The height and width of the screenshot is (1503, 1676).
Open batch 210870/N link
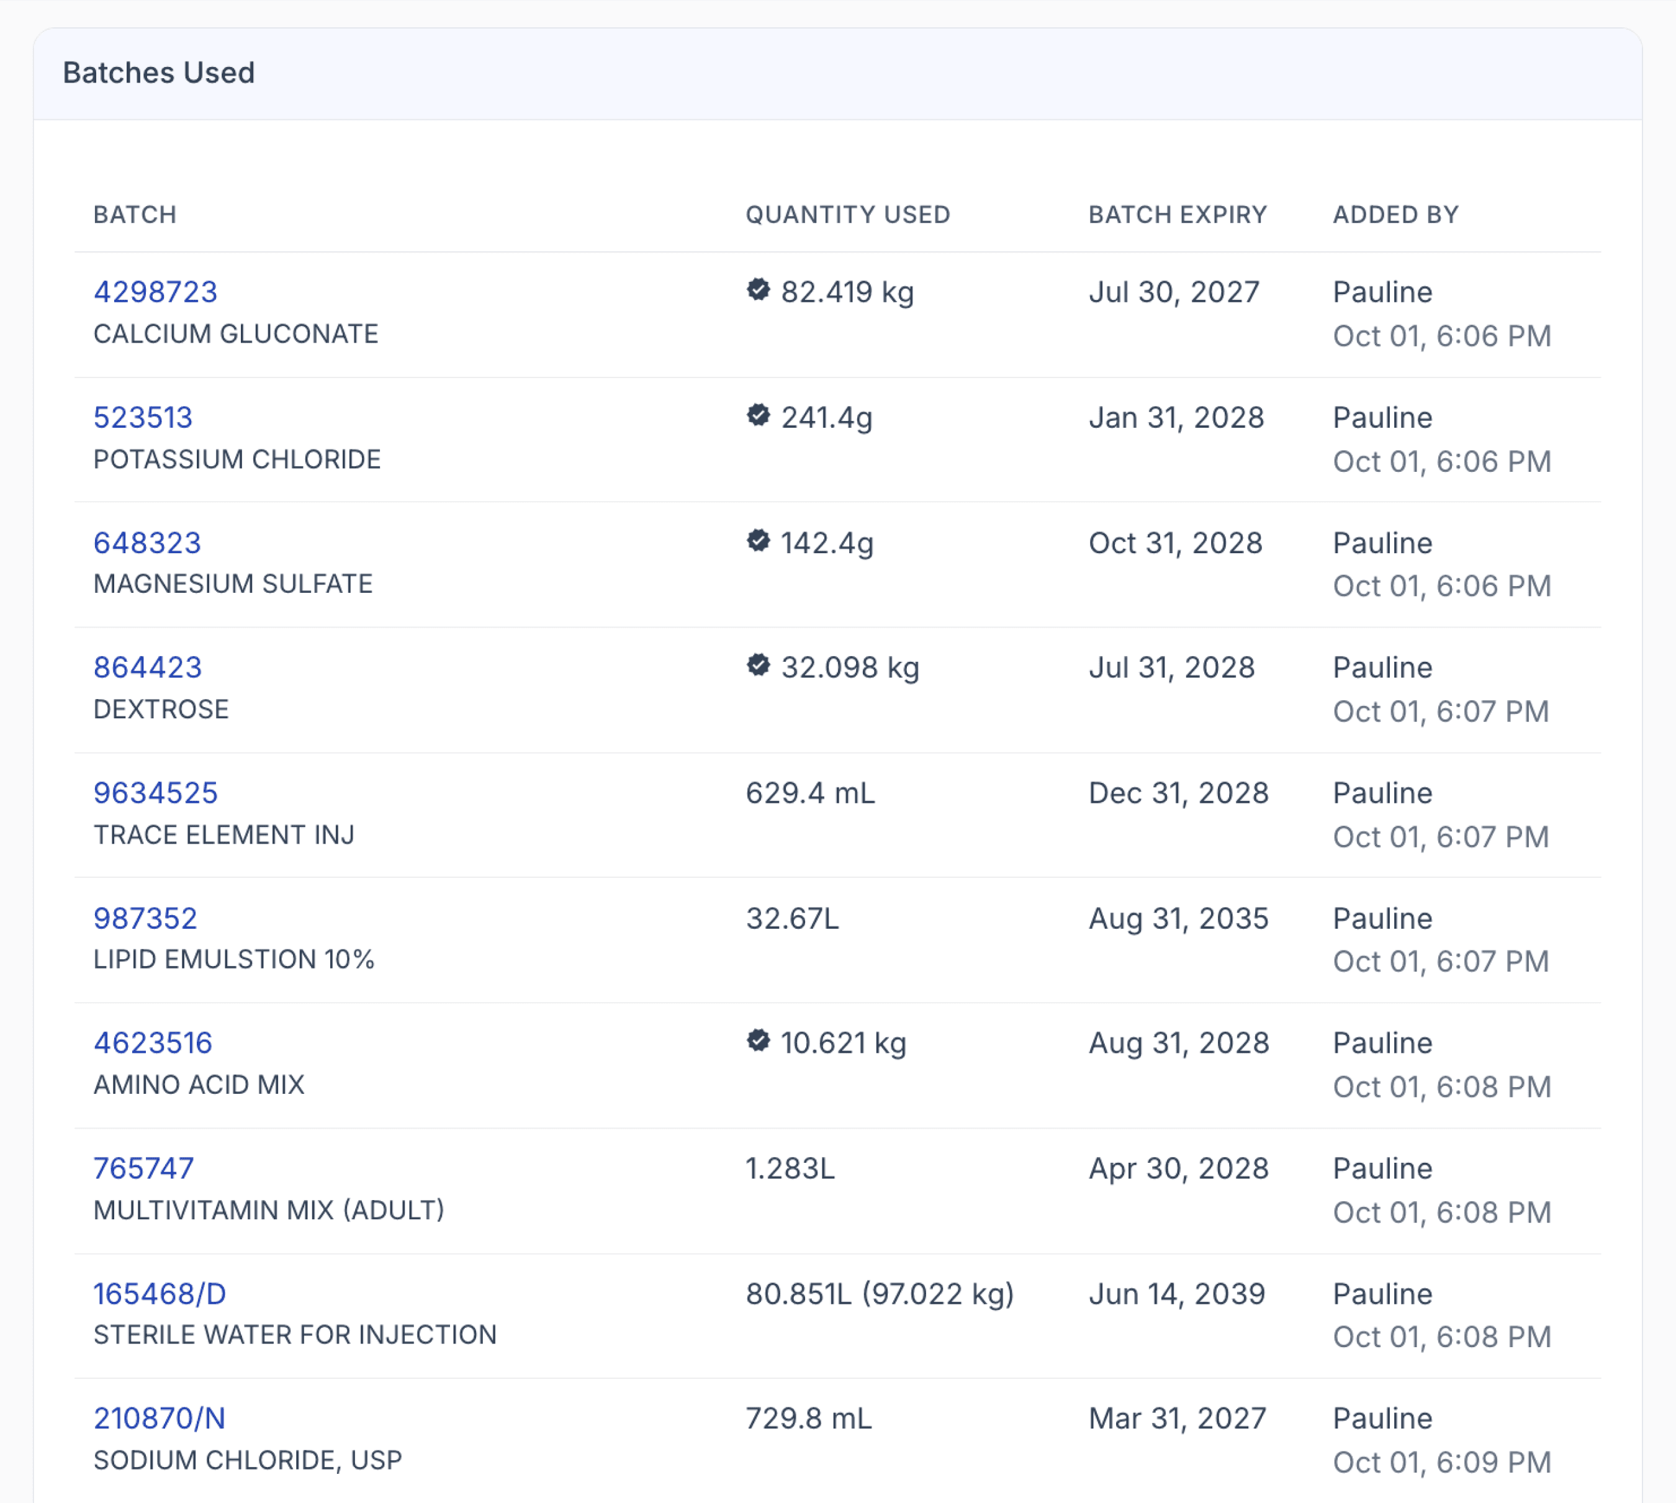(x=160, y=1420)
